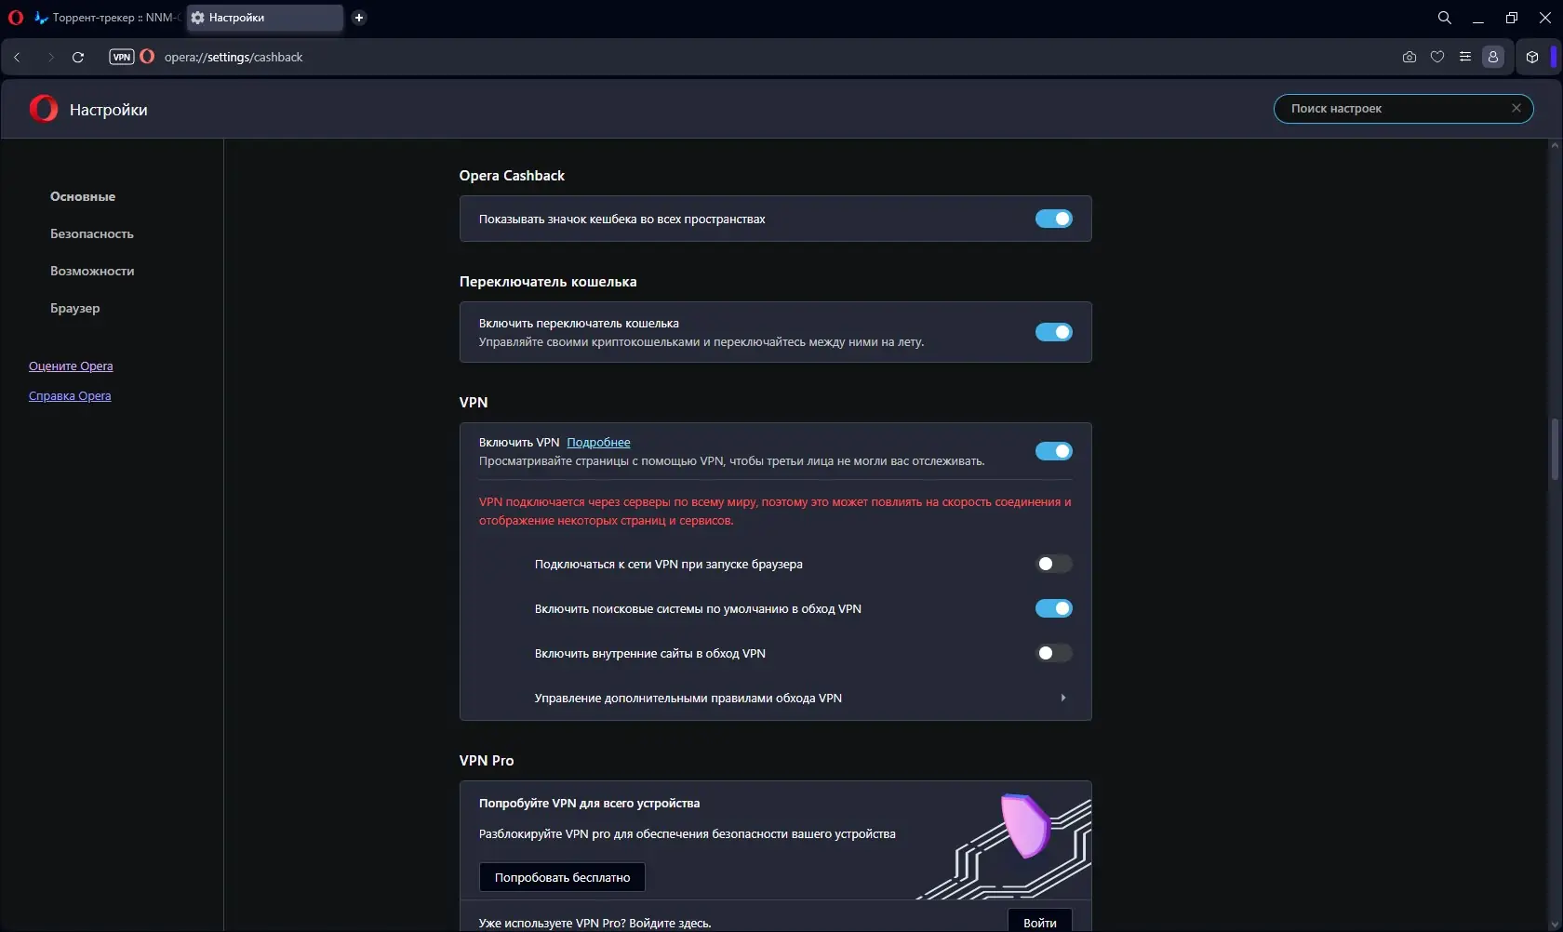Click 'Уже используете VPN Pro? Войдите здесь.' text
This screenshot has width=1563, height=932.
coord(594,923)
